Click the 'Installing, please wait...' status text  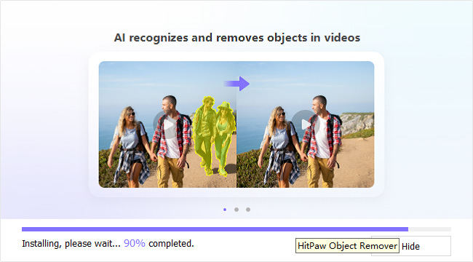(71, 243)
